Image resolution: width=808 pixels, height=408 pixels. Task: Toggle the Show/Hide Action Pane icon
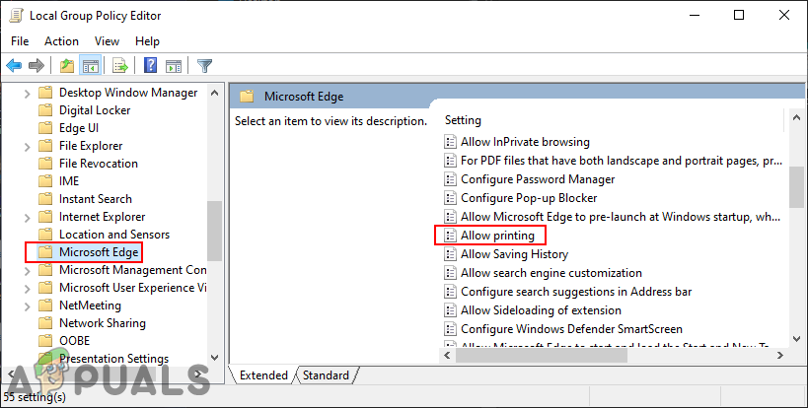click(x=173, y=66)
